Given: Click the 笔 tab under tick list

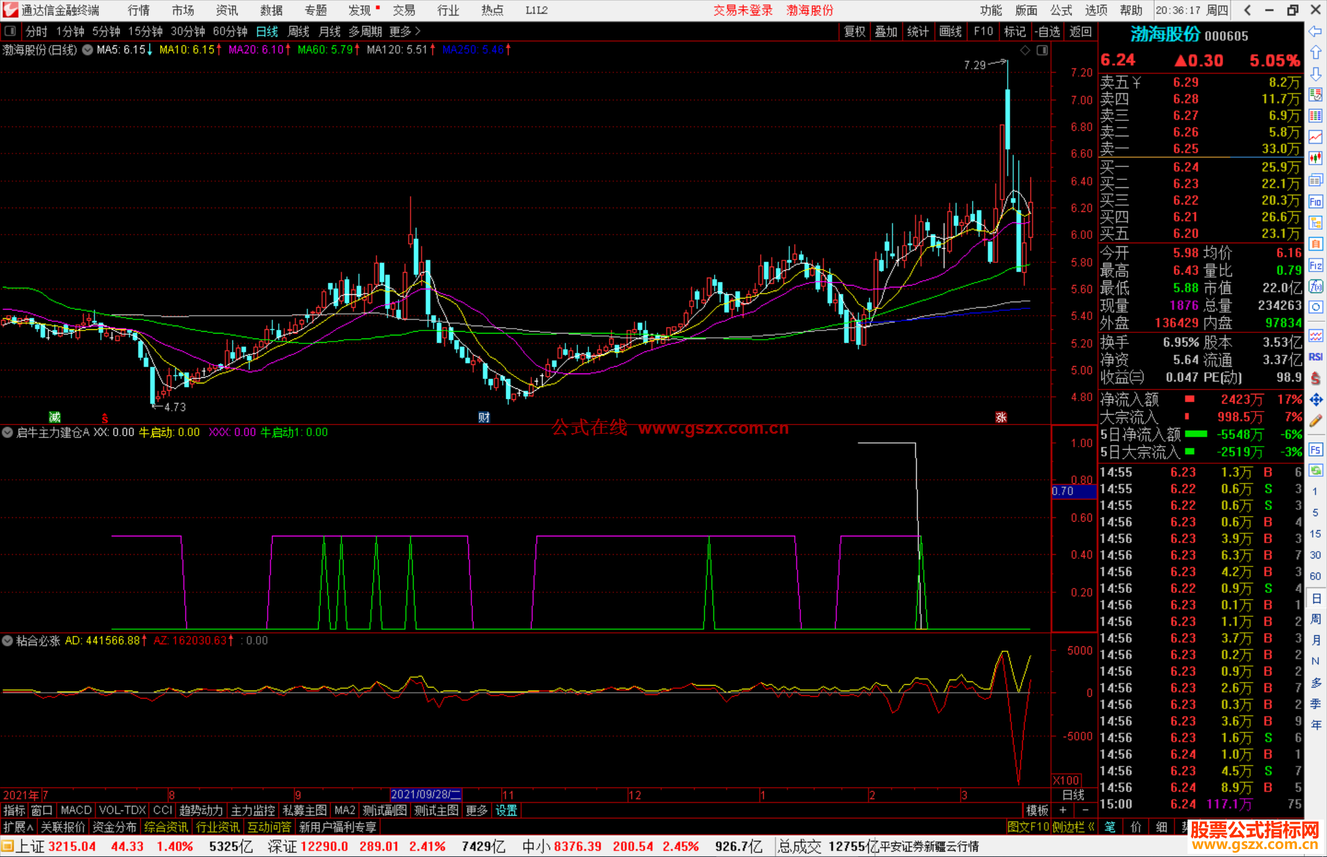Looking at the screenshot, I should [x=1110, y=827].
